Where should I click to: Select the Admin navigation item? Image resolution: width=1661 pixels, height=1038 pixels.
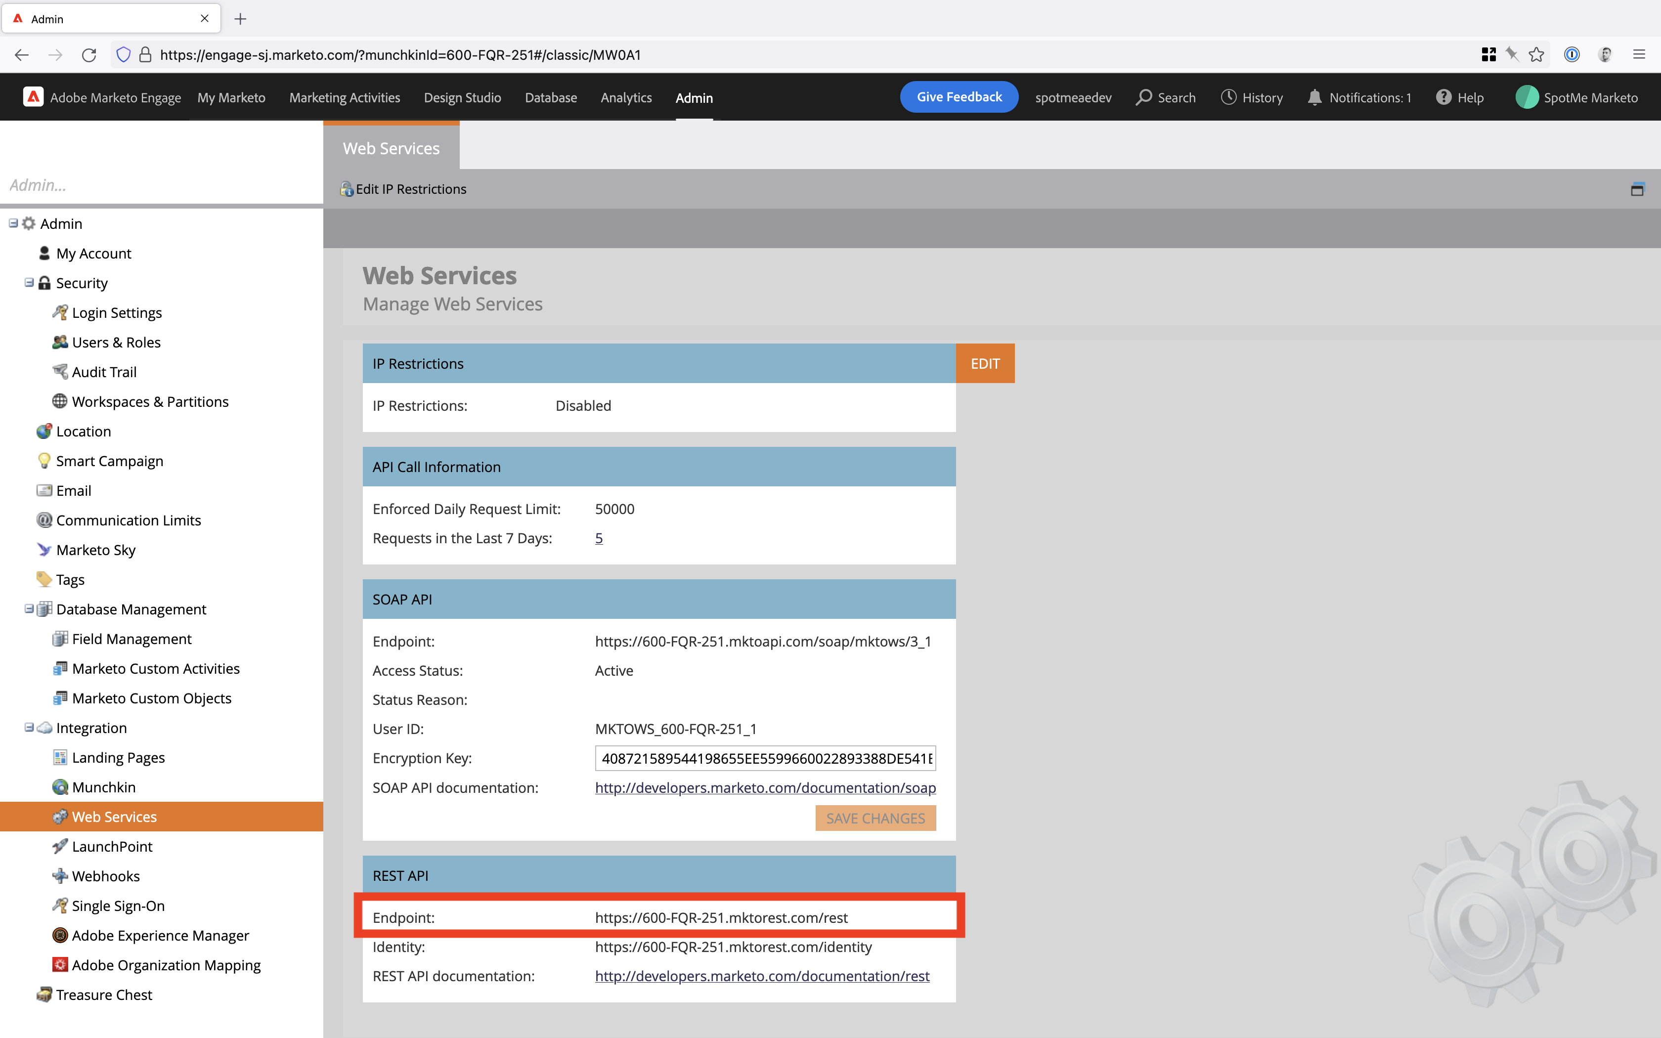pos(694,97)
